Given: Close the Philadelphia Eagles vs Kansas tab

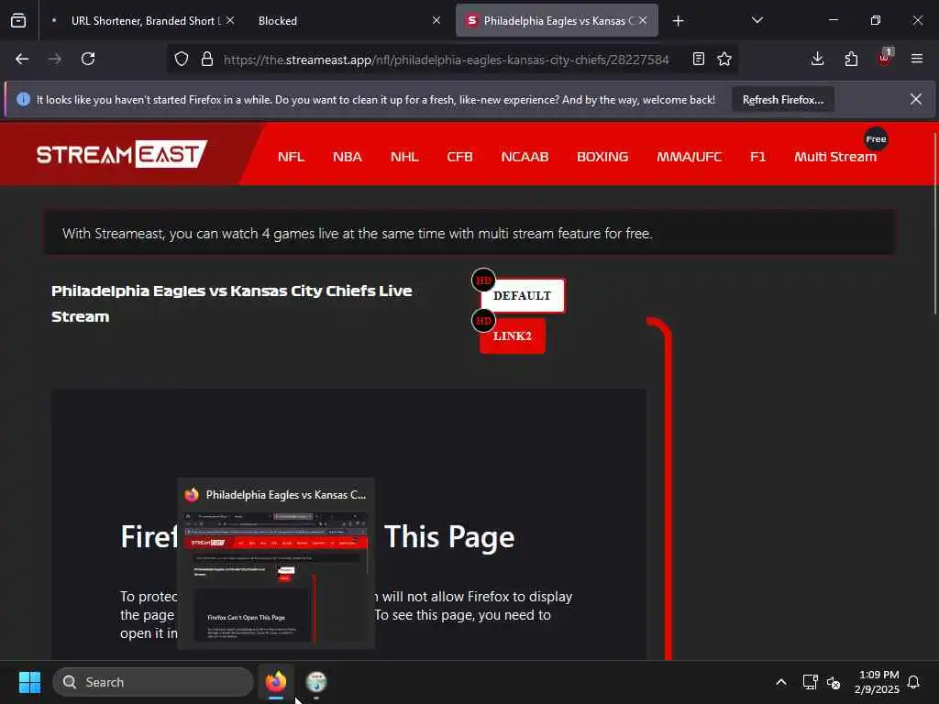Looking at the screenshot, I should (643, 20).
